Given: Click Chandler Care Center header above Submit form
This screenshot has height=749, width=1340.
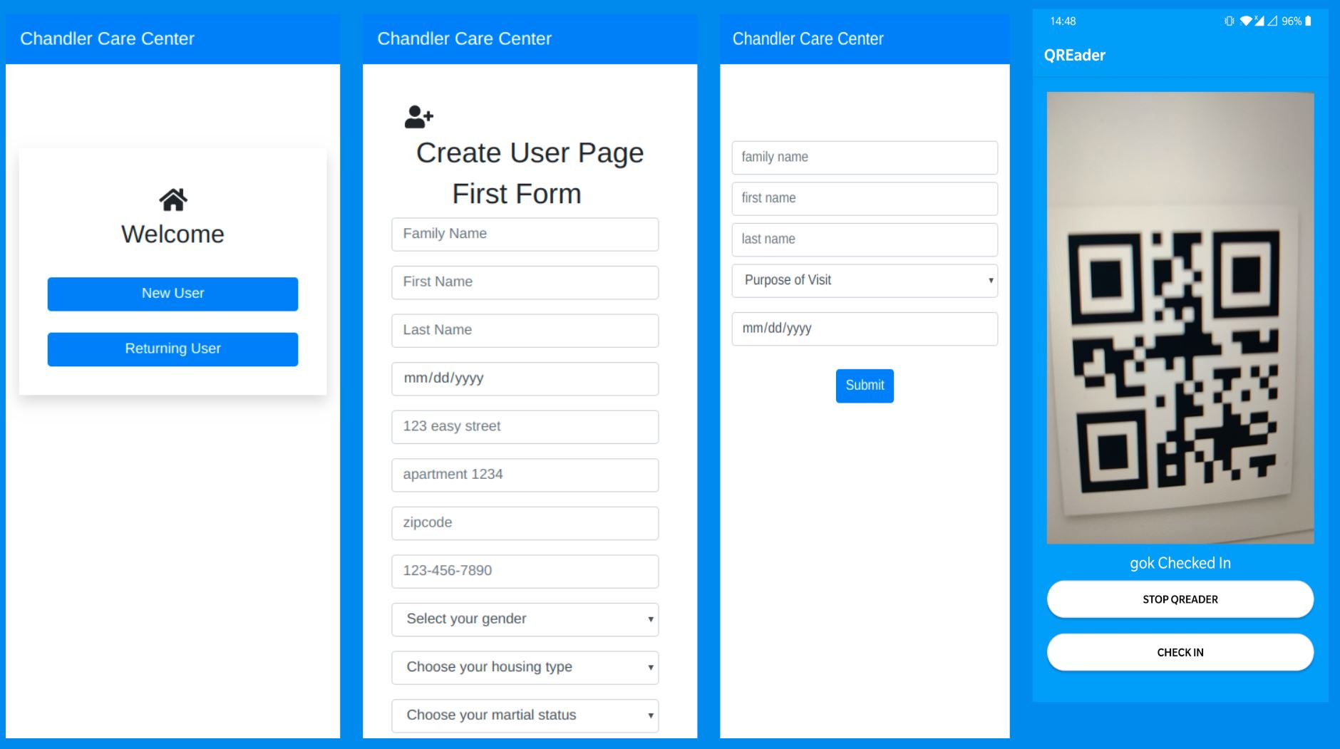Looking at the screenshot, I should (x=808, y=38).
